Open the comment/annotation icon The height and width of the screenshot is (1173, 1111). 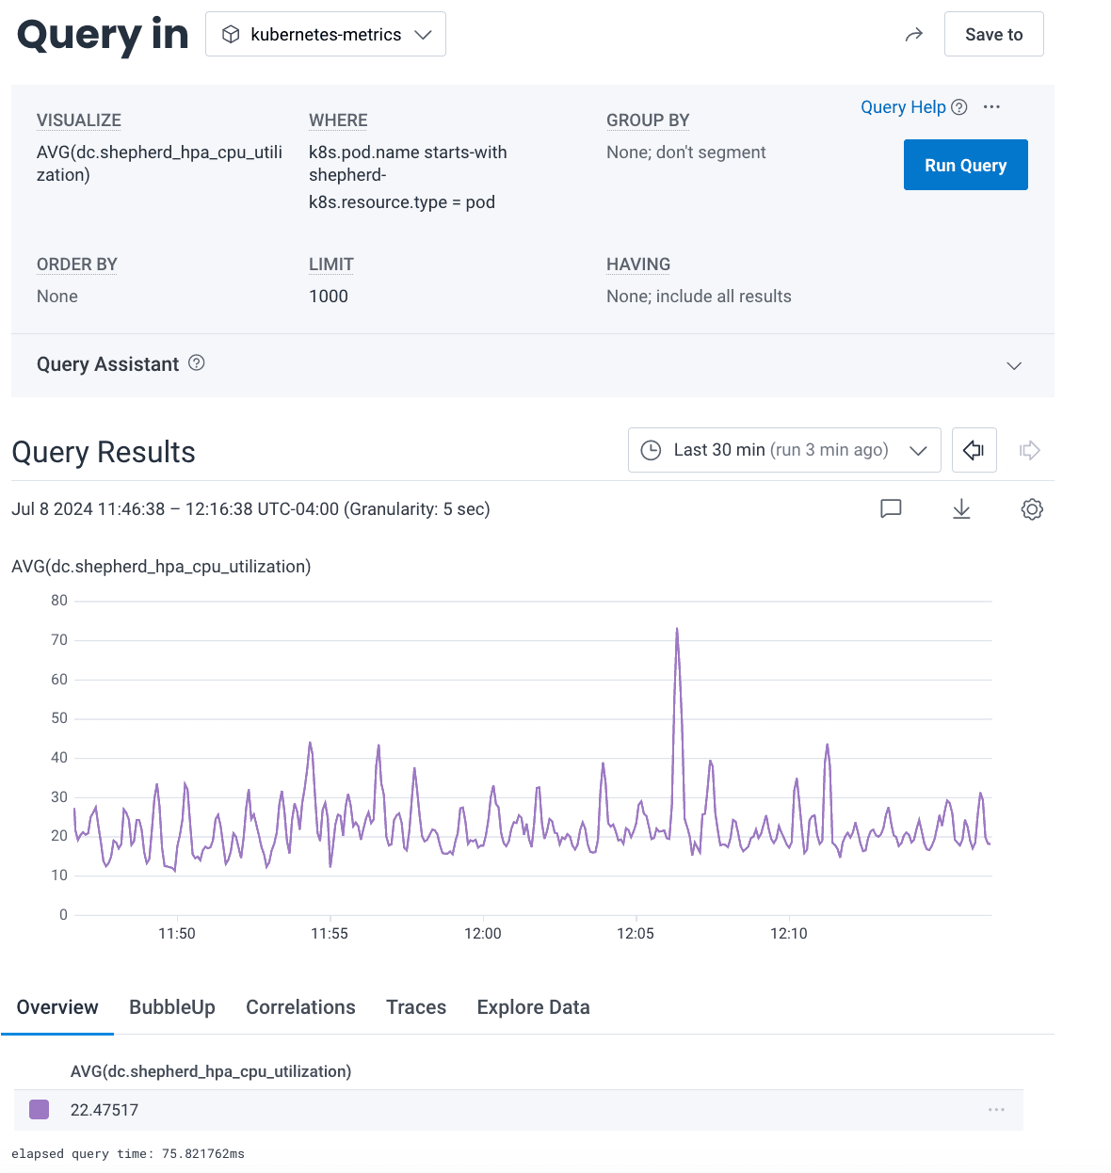click(x=891, y=509)
